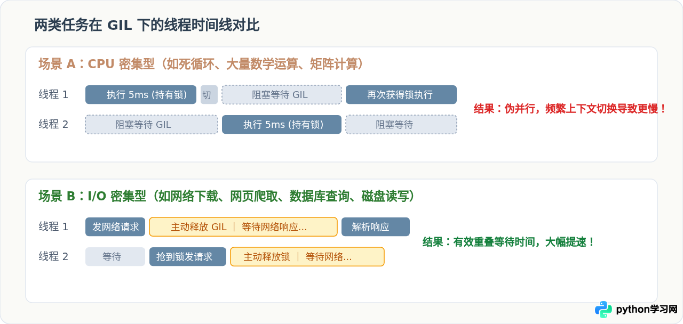Select the '抢到锁发请求' block
The image size is (683, 324).
pos(188,257)
